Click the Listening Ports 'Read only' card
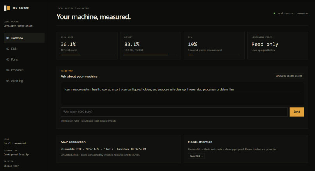 [x=277, y=46]
